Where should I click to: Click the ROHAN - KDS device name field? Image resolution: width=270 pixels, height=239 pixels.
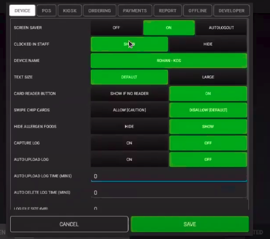tap(169, 61)
